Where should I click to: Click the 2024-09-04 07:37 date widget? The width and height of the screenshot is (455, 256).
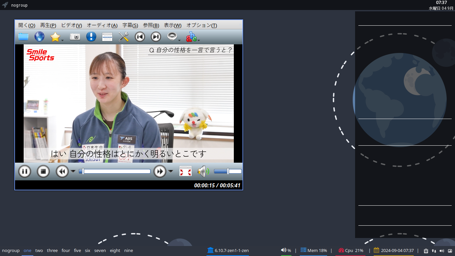394,250
